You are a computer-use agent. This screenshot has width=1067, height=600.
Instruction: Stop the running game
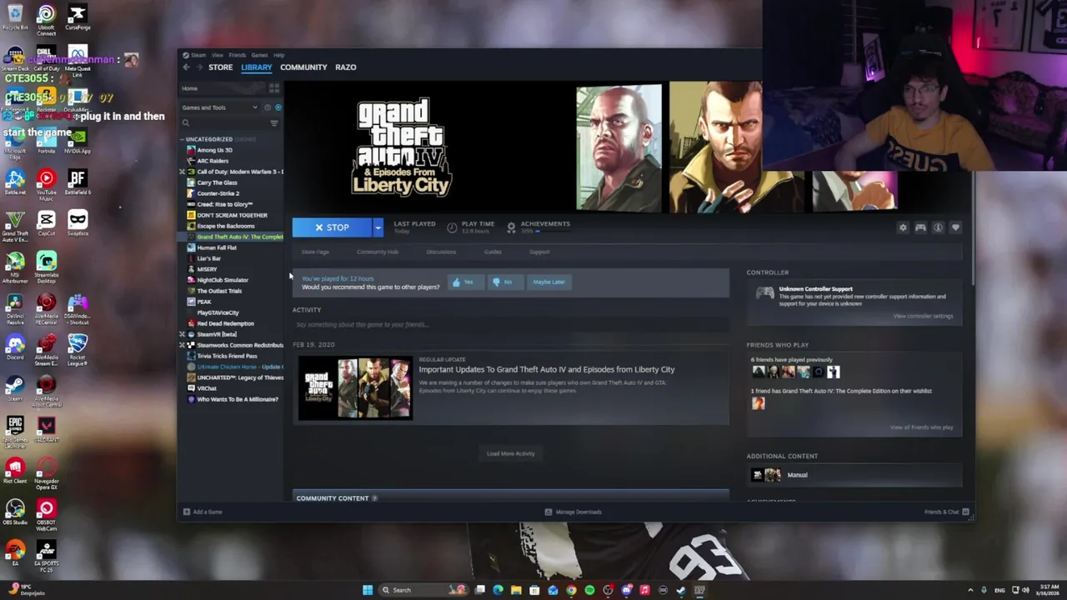click(x=333, y=227)
